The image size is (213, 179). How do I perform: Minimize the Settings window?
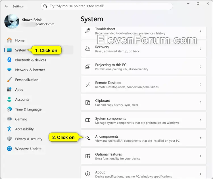(188, 3)
